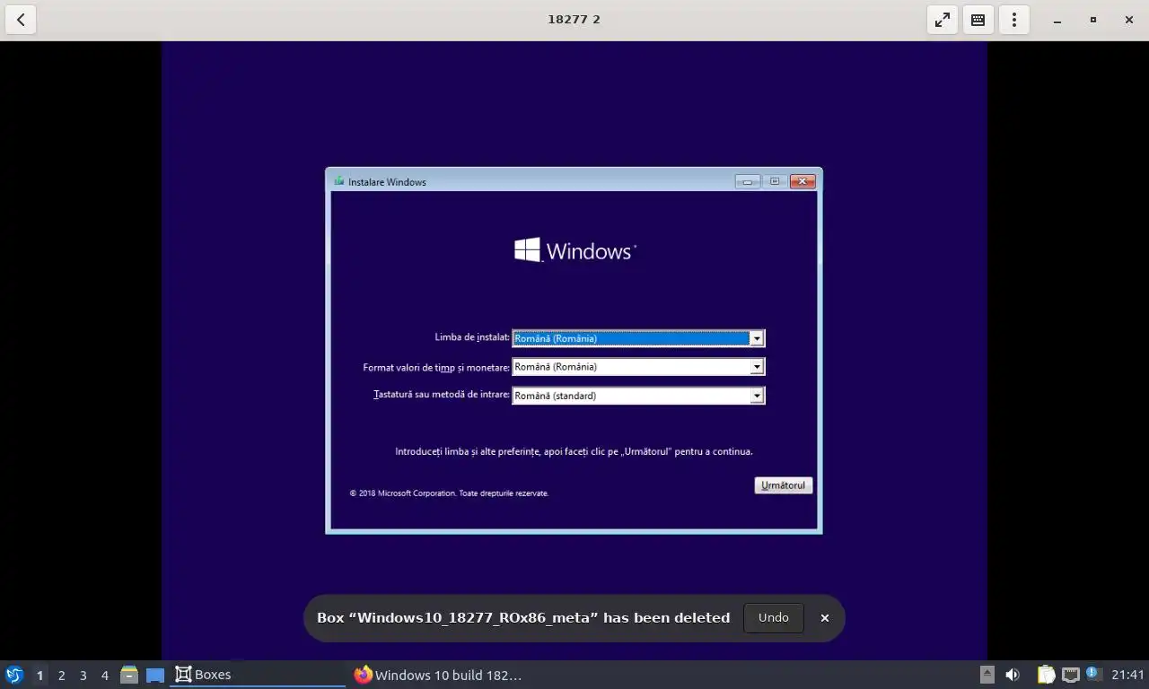Open the Lubuntu start menu

tap(14, 675)
